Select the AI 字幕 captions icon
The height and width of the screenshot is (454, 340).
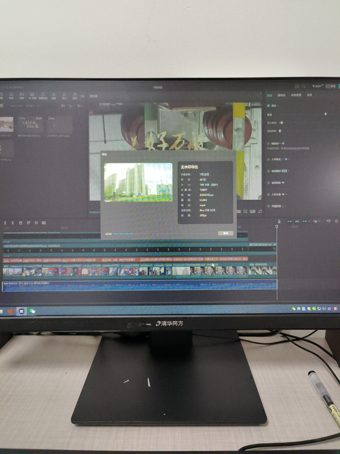[x=32, y=95]
